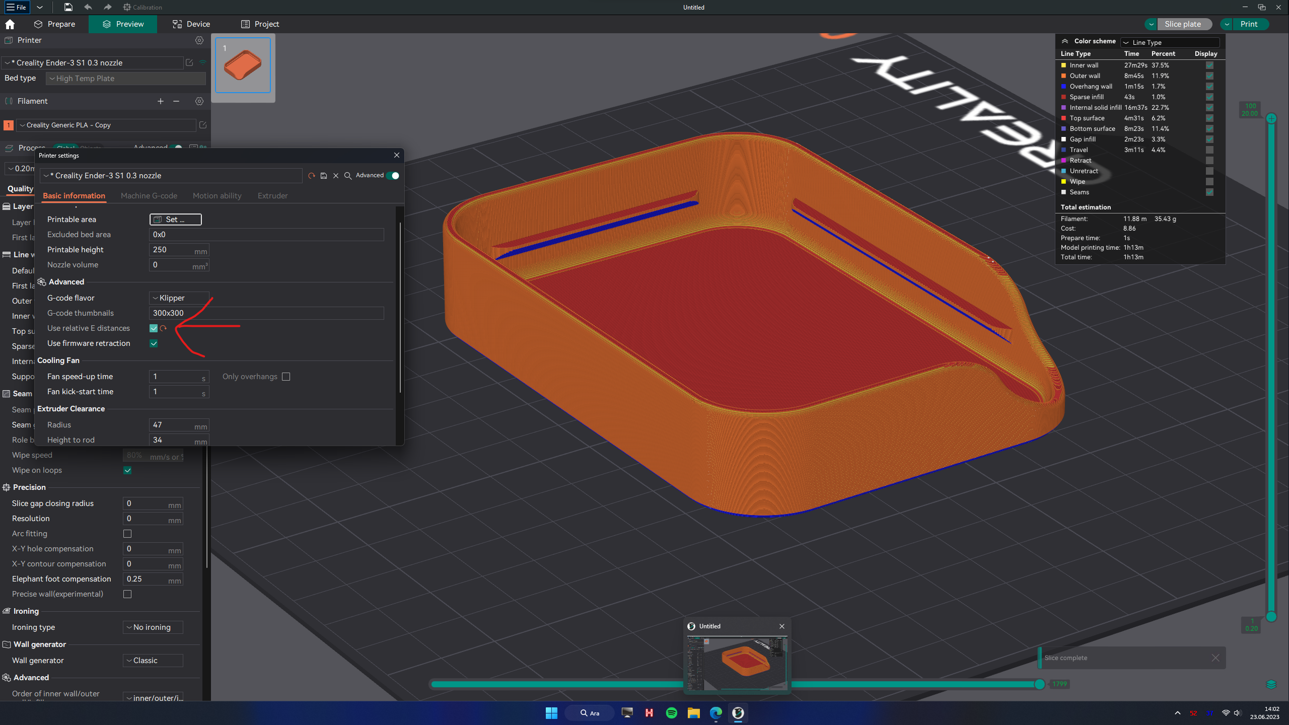
Task: Open printer settings via the gear icon
Action: (199, 40)
